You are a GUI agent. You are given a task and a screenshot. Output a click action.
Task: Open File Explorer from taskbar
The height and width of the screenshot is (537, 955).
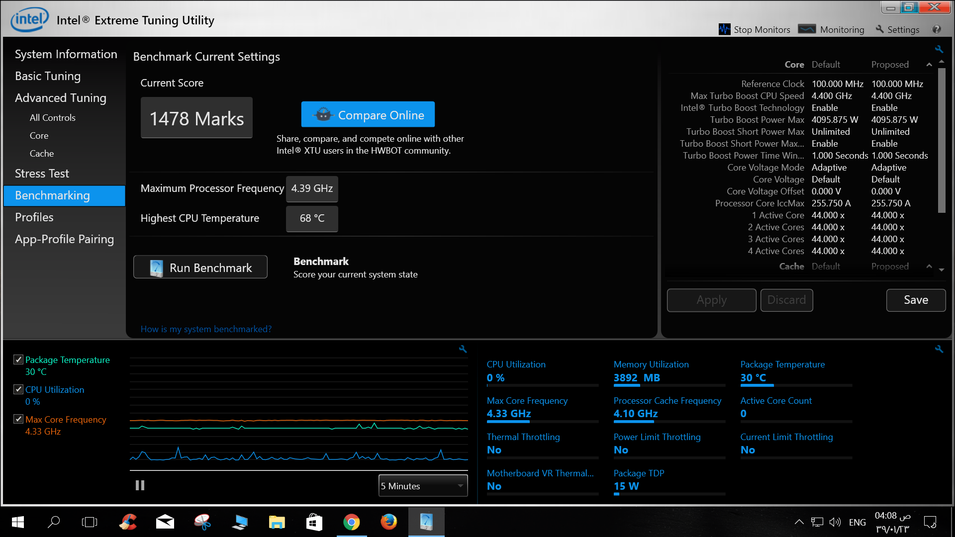pyautogui.click(x=277, y=522)
